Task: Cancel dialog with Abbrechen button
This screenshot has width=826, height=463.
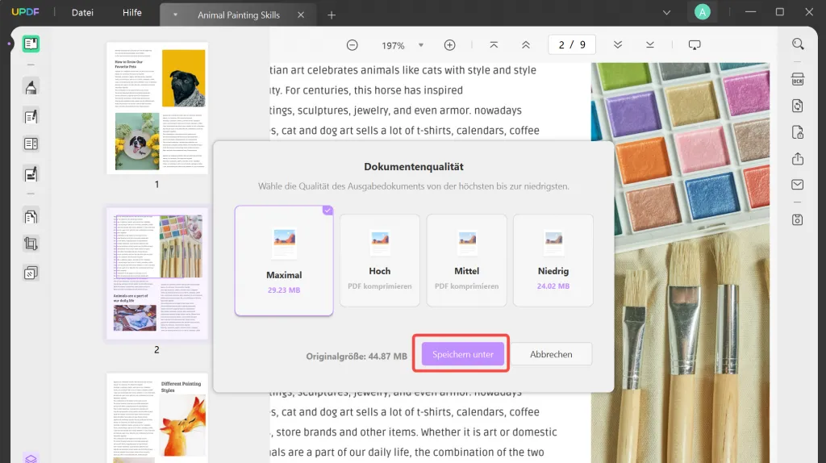Action: 552,354
